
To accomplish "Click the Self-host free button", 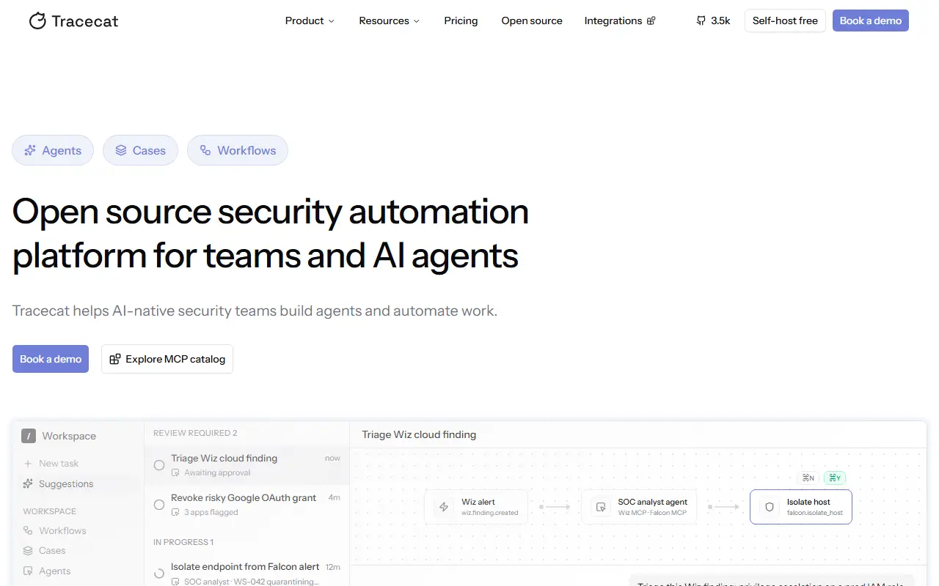I will coord(785,21).
